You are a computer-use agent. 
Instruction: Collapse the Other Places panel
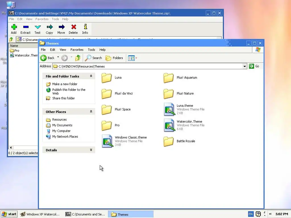[91, 111]
